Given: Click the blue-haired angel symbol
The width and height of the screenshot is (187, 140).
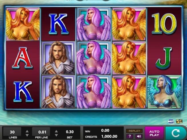Looking at the screenshot, I should click(x=164, y=92).
